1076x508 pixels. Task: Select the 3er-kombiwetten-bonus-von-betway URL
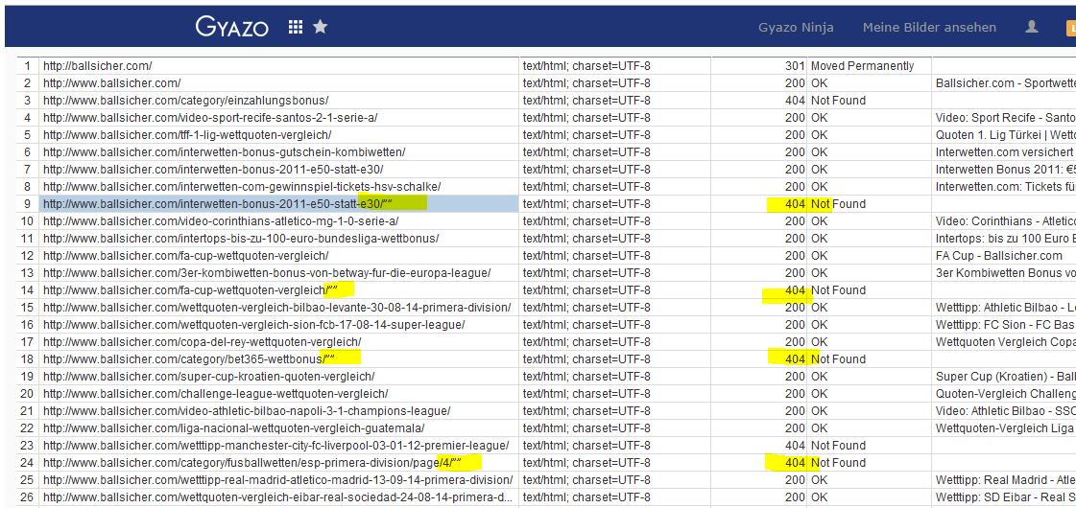[x=267, y=273]
